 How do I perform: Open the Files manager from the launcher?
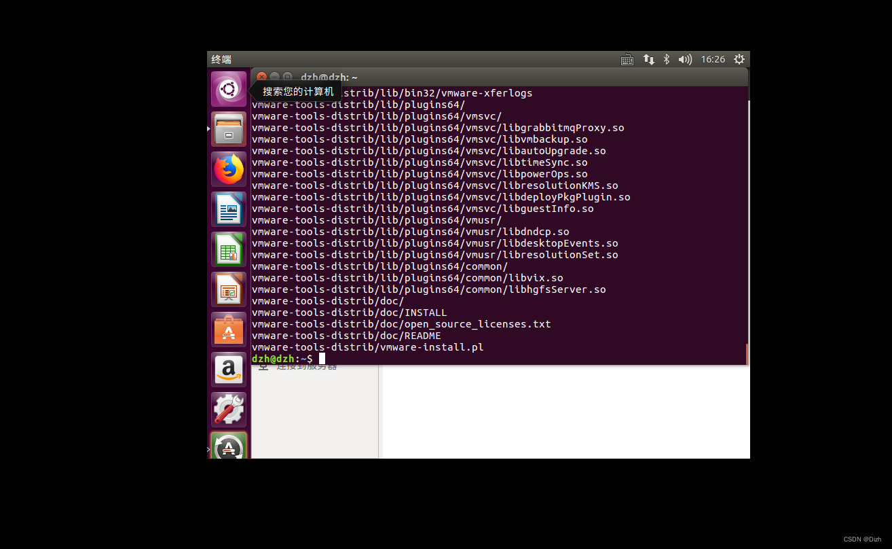(229, 129)
